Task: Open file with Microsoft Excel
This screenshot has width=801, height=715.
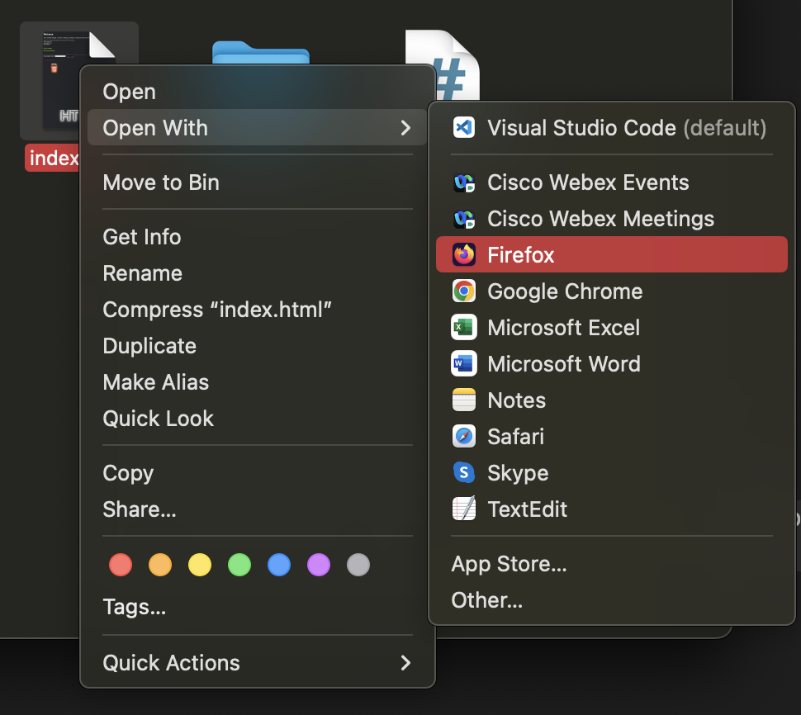Action: pos(611,328)
